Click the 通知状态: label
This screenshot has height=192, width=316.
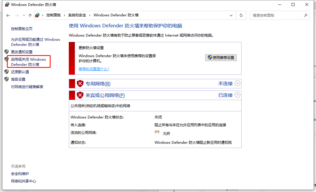click(78, 143)
